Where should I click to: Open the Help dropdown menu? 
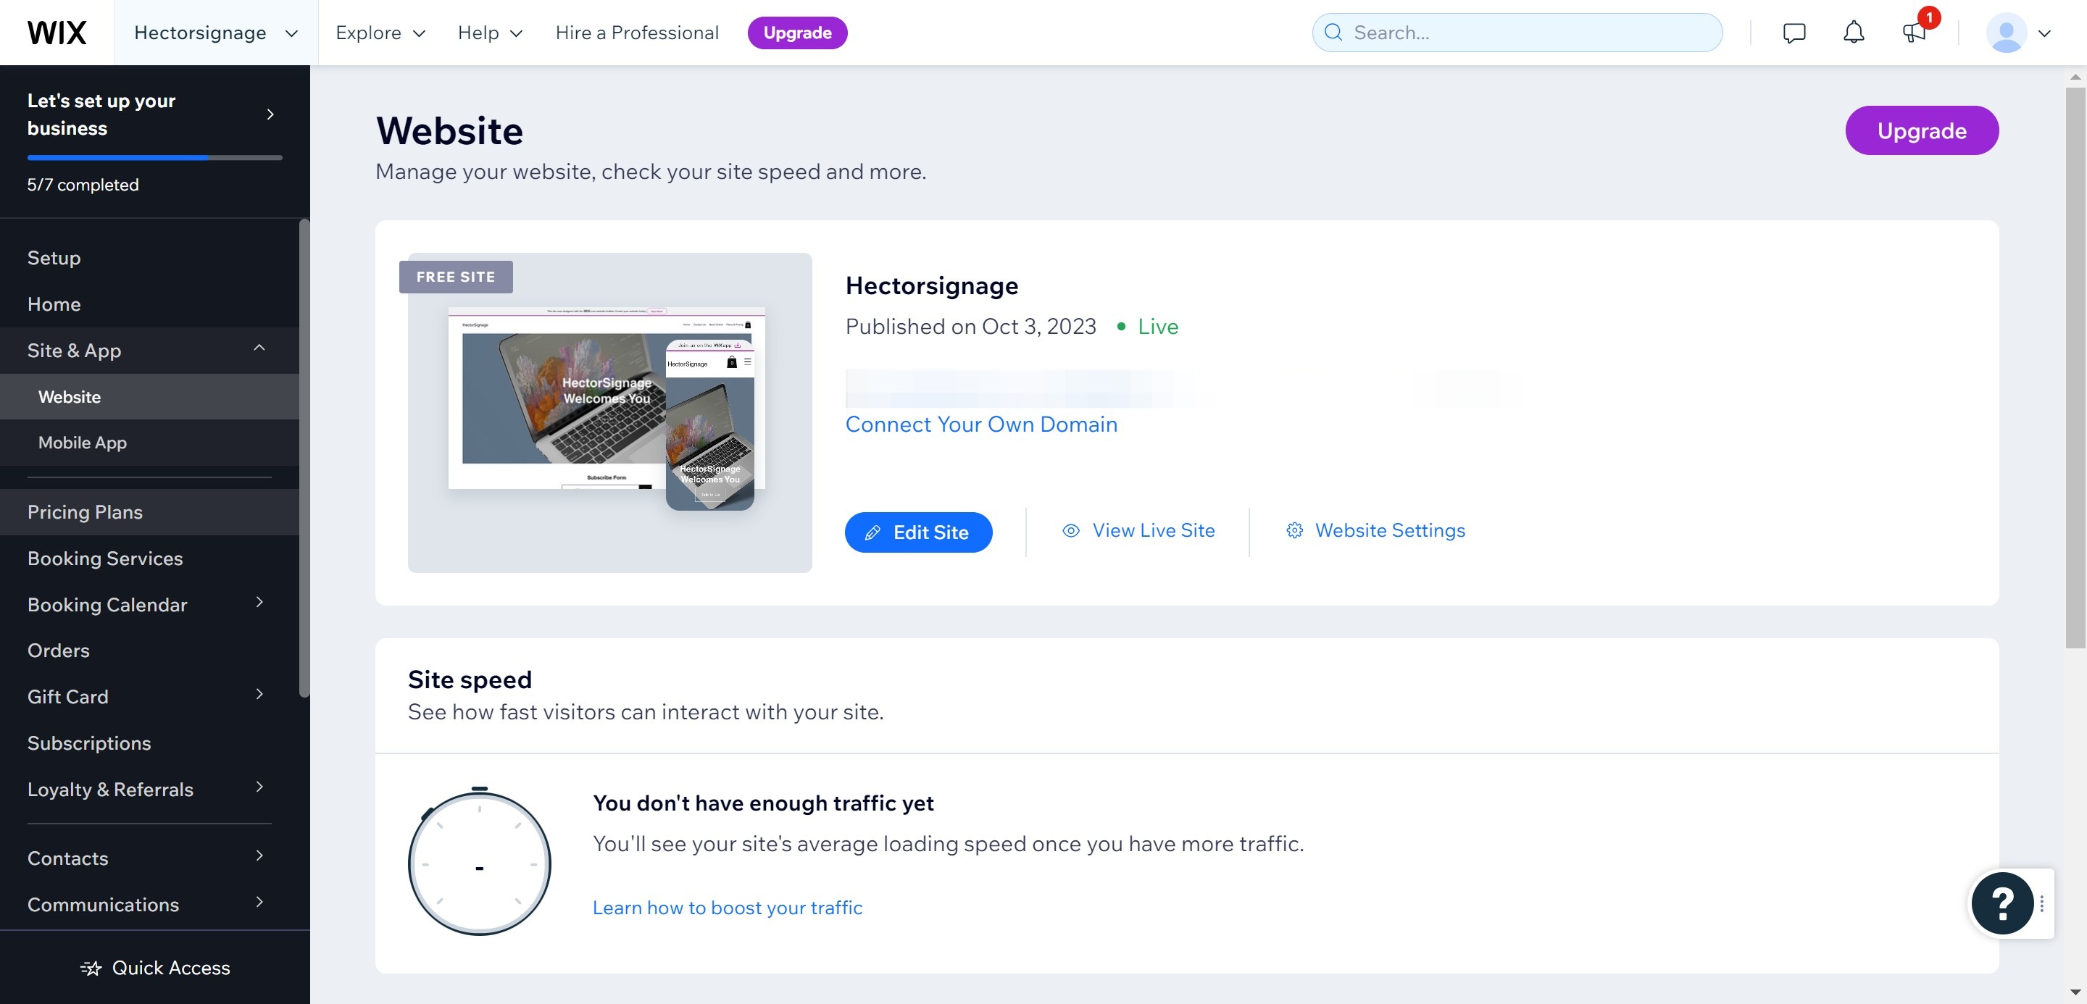point(489,33)
